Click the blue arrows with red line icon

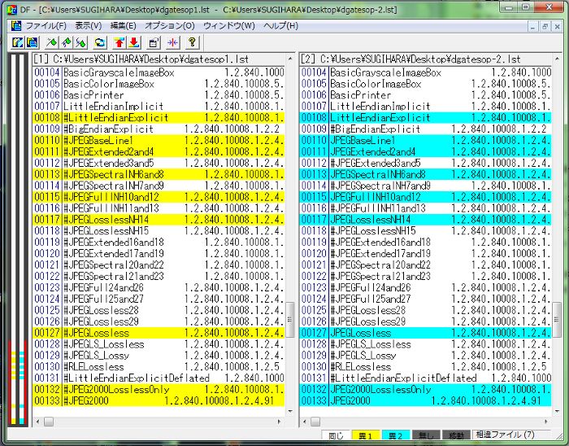(x=172, y=42)
